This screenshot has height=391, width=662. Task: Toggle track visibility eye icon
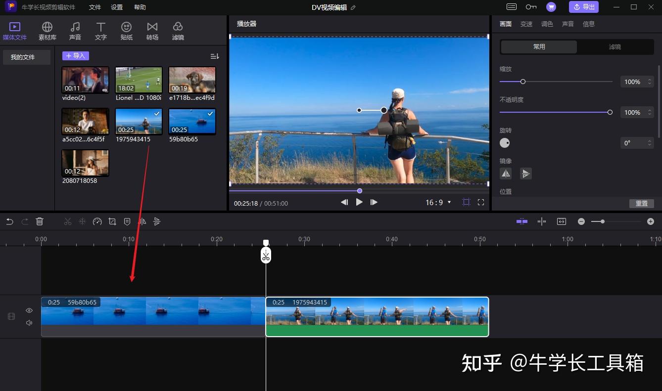point(29,310)
